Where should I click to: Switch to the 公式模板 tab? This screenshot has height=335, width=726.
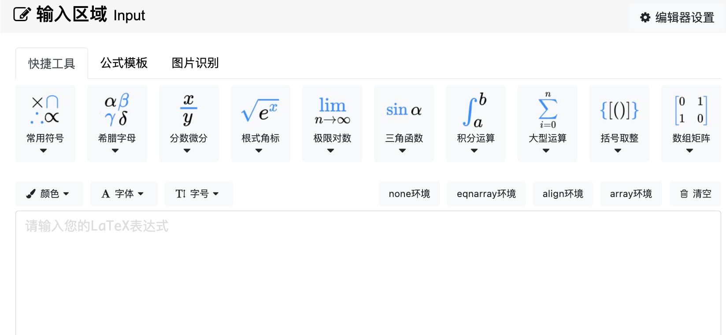[124, 63]
